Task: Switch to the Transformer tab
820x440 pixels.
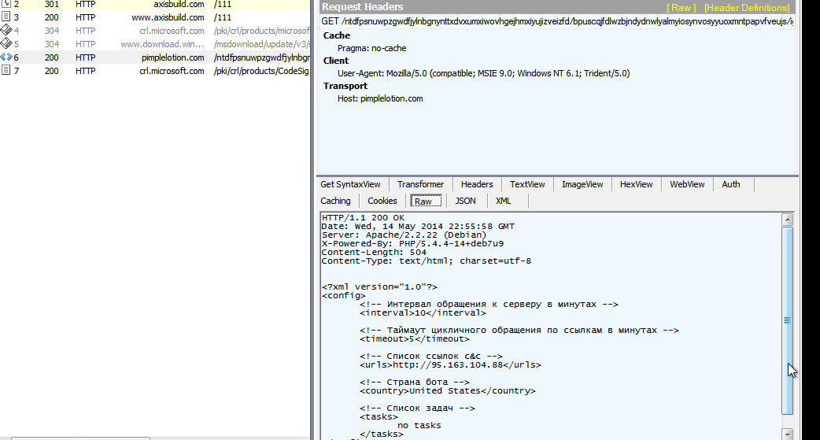Action: pos(420,184)
